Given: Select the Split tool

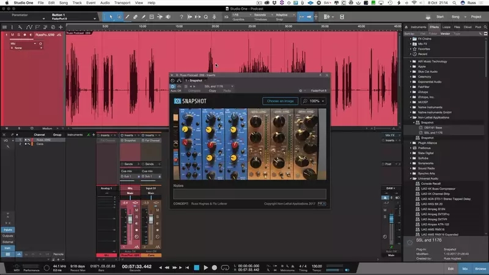Looking at the screenshot, I should (127, 17).
